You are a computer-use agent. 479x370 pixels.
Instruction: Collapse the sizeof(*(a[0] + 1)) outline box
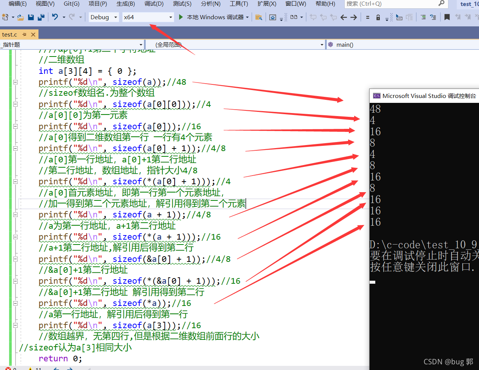coord(15,182)
